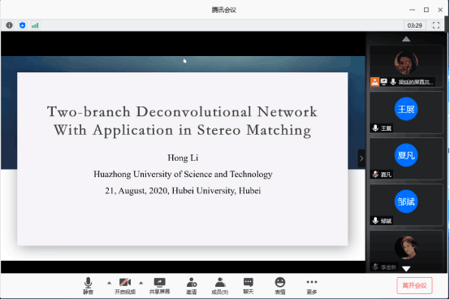
Task: Click the meeting info icon
Action: (9, 25)
